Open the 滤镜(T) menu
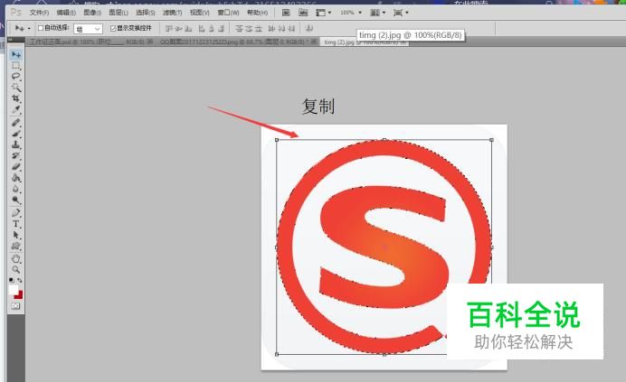Viewport: 626px width, 382px height. coord(172,13)
